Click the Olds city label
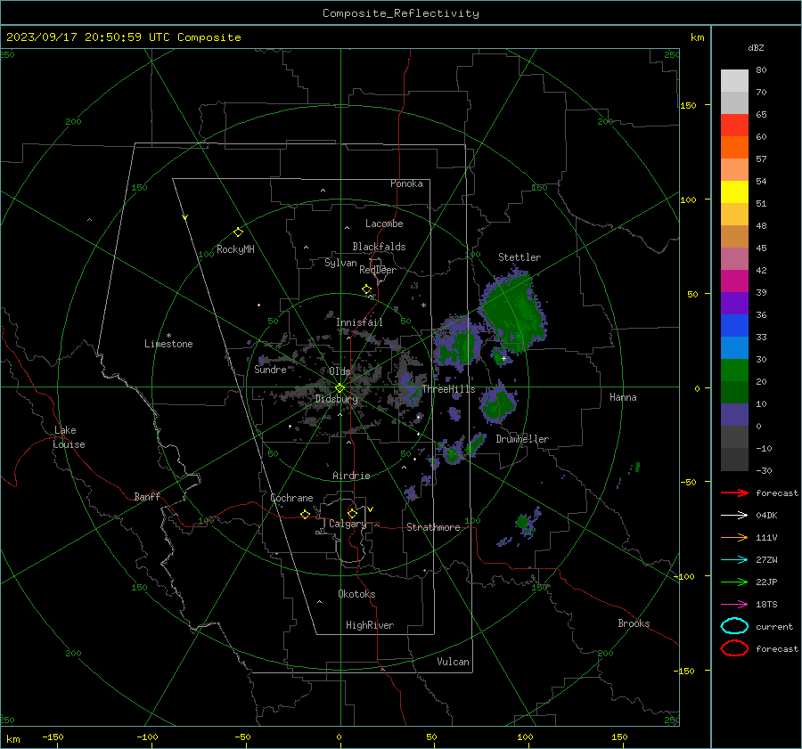The height and width of the screenshot is (749, 802). (340, 371)
